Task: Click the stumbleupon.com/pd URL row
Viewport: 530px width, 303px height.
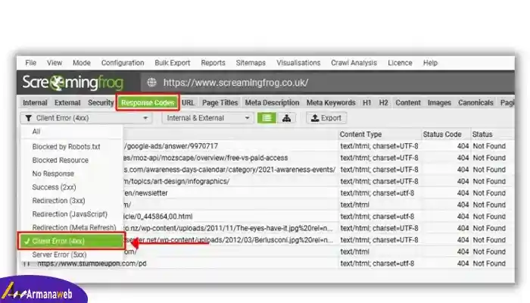Action: tap(92, 264)
